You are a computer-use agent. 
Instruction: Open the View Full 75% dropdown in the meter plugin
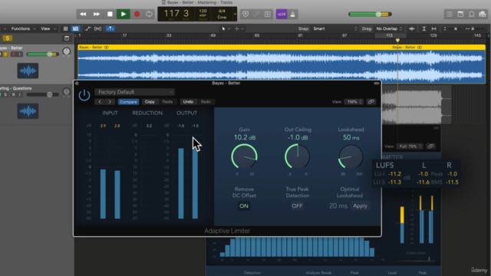(x=410, y=146)
